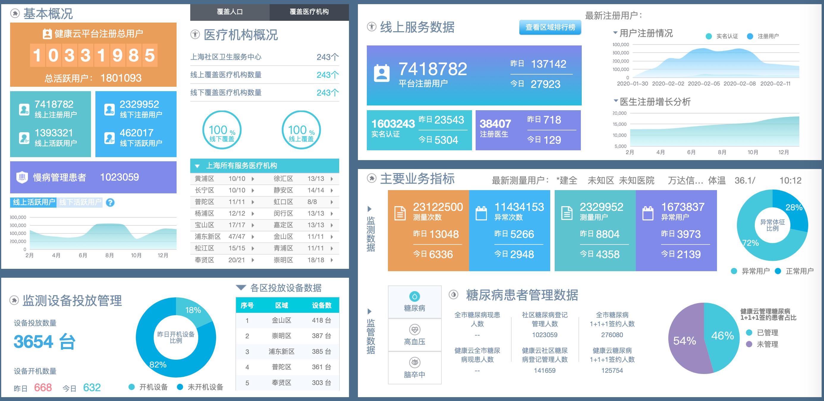Click the 测量次数 document icon
Image resolution: width=824 pixels, height=401 pixels.
click(400, 213)
